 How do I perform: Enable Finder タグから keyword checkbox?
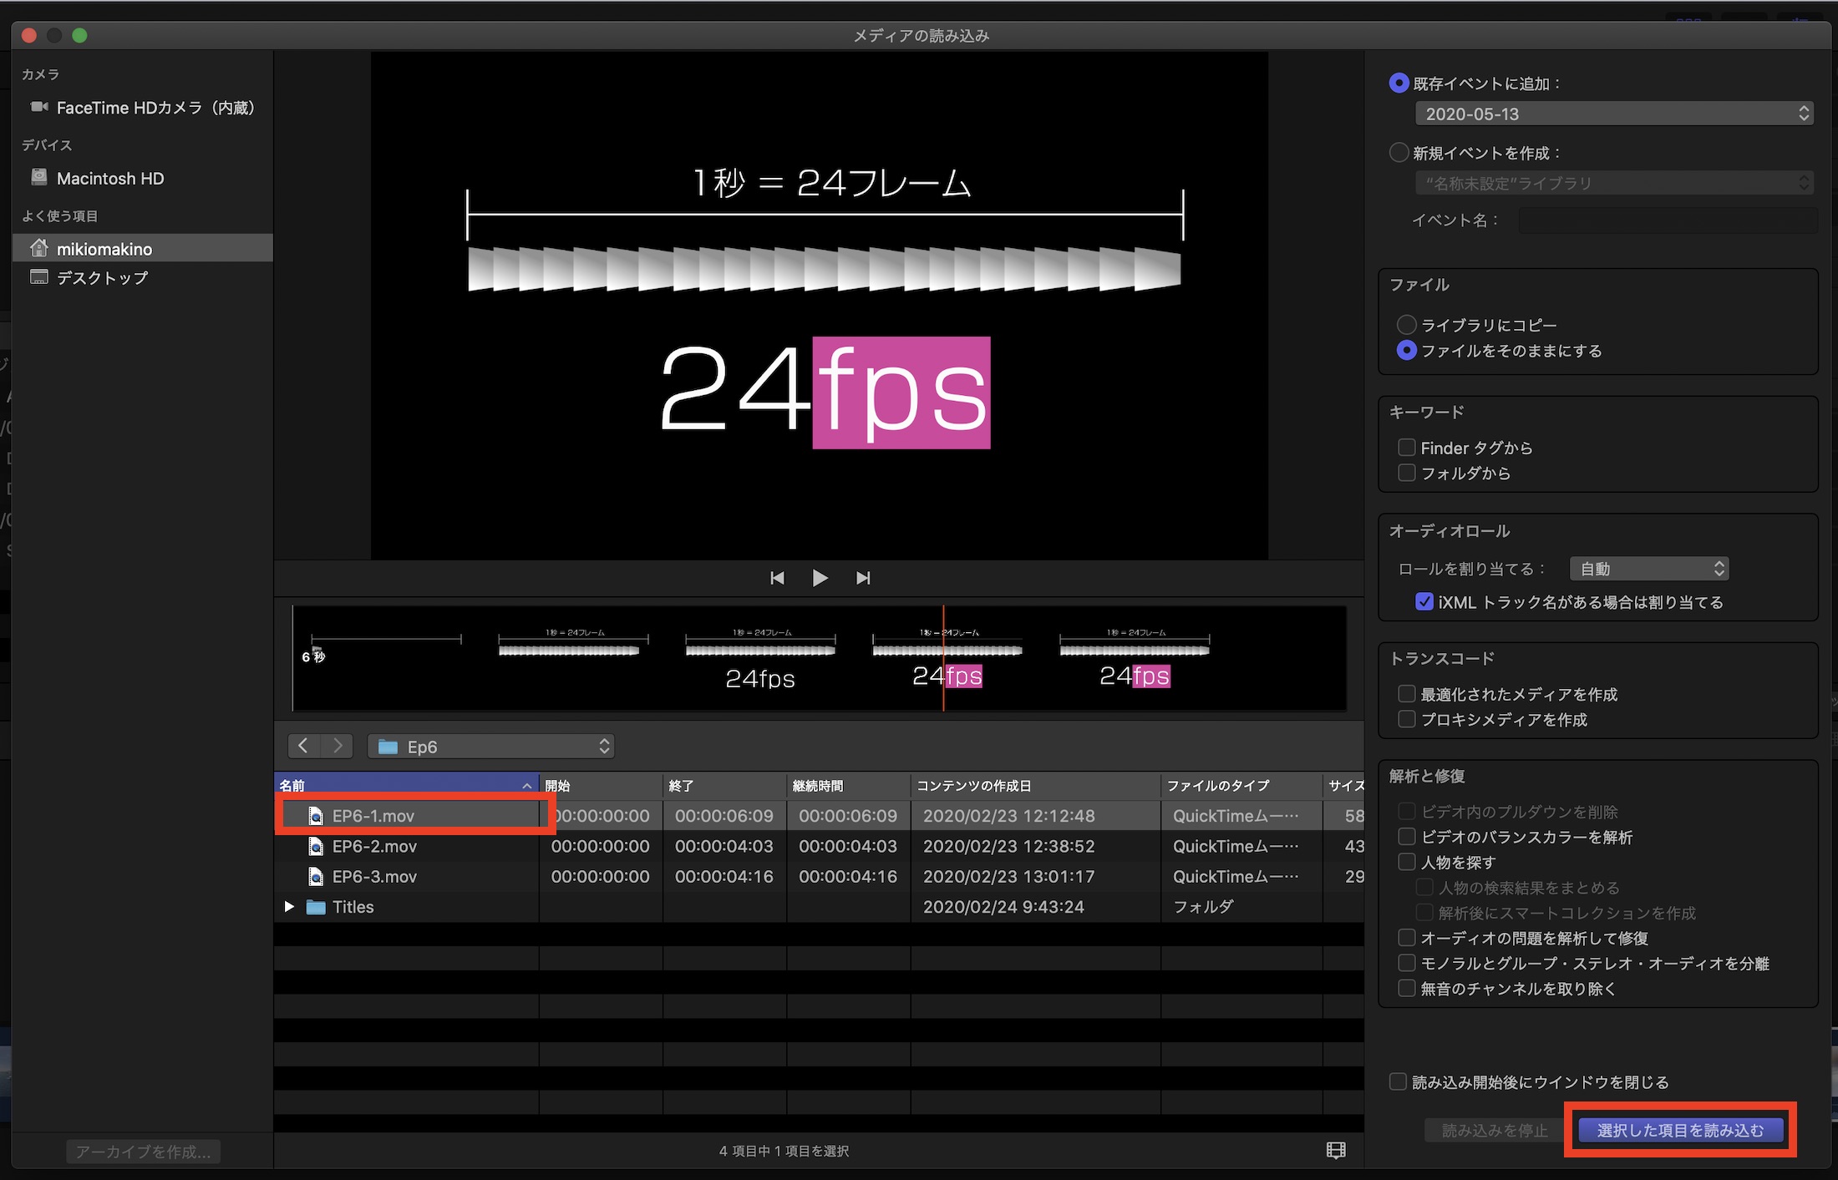pyautogui.click(x=1407, y=448)
